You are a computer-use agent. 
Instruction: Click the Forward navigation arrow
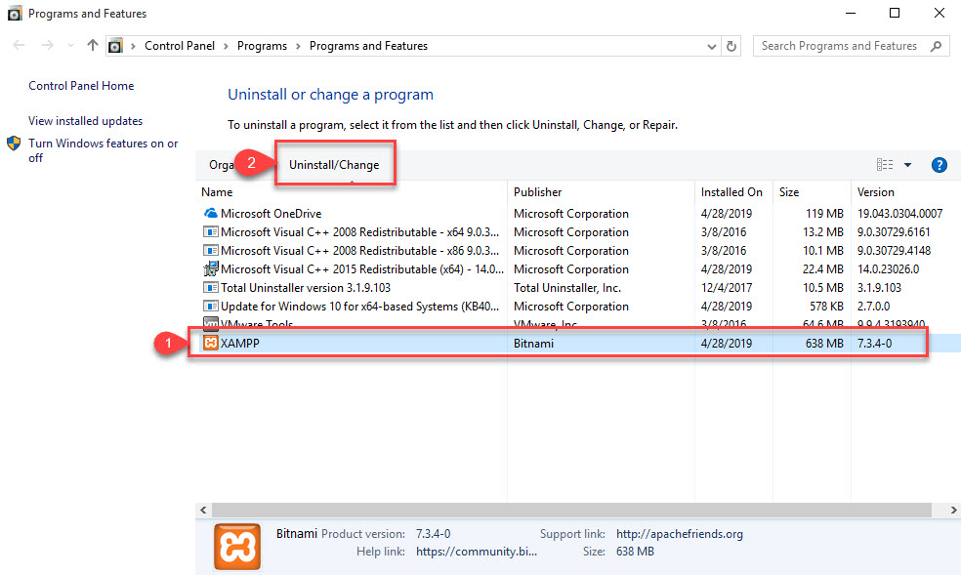[x=47, y=45]
